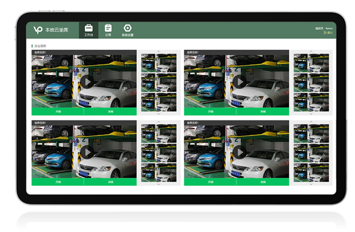The height and width of the screenshot is (232, 355).
Task: Play the top-right panel's main video
Action: 239,82
